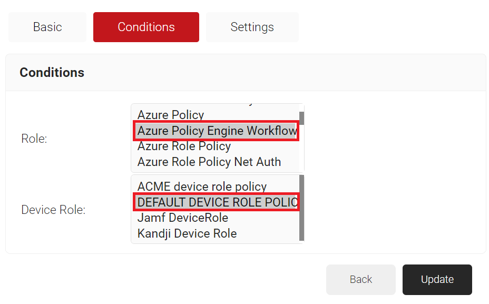This screenshot has height=304, width=489.
Task: Click the Device Role list scrollbar
Action: pyautogui.click(x=302, y=208)
